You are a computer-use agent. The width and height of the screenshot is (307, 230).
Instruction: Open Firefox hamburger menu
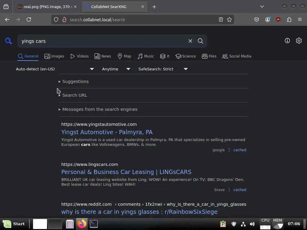[300, 19]
